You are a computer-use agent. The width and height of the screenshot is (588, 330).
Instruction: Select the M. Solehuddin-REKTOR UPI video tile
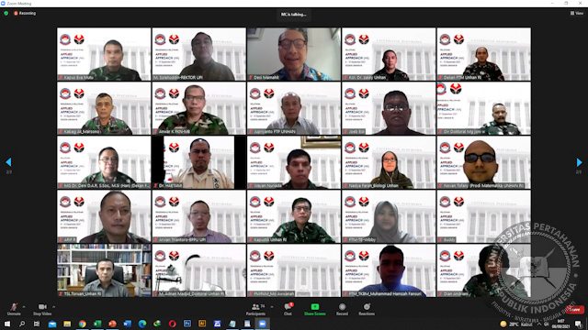(x=198, y=54)
